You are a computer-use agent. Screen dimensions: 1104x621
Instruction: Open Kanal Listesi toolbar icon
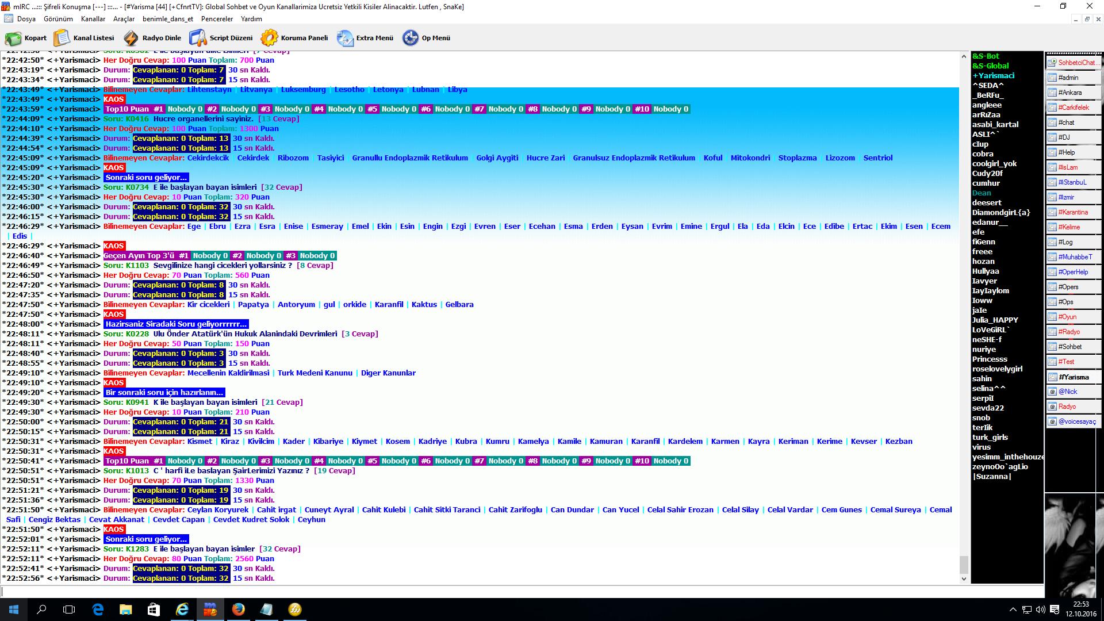click(x=62, y=38)
